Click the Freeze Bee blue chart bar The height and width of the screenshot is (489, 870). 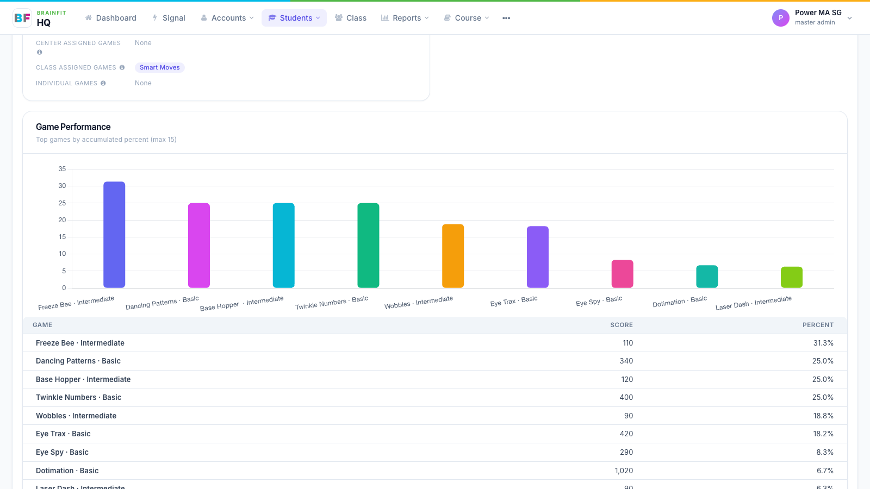tap(114, 235)
